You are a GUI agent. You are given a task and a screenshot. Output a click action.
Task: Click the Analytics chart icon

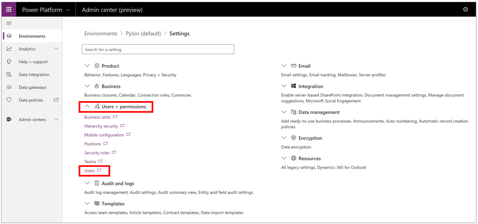9,49
